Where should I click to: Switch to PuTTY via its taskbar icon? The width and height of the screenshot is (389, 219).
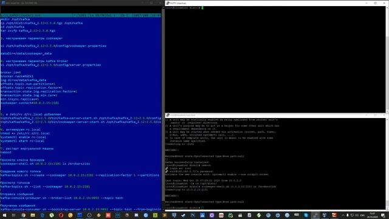point(315,215)
